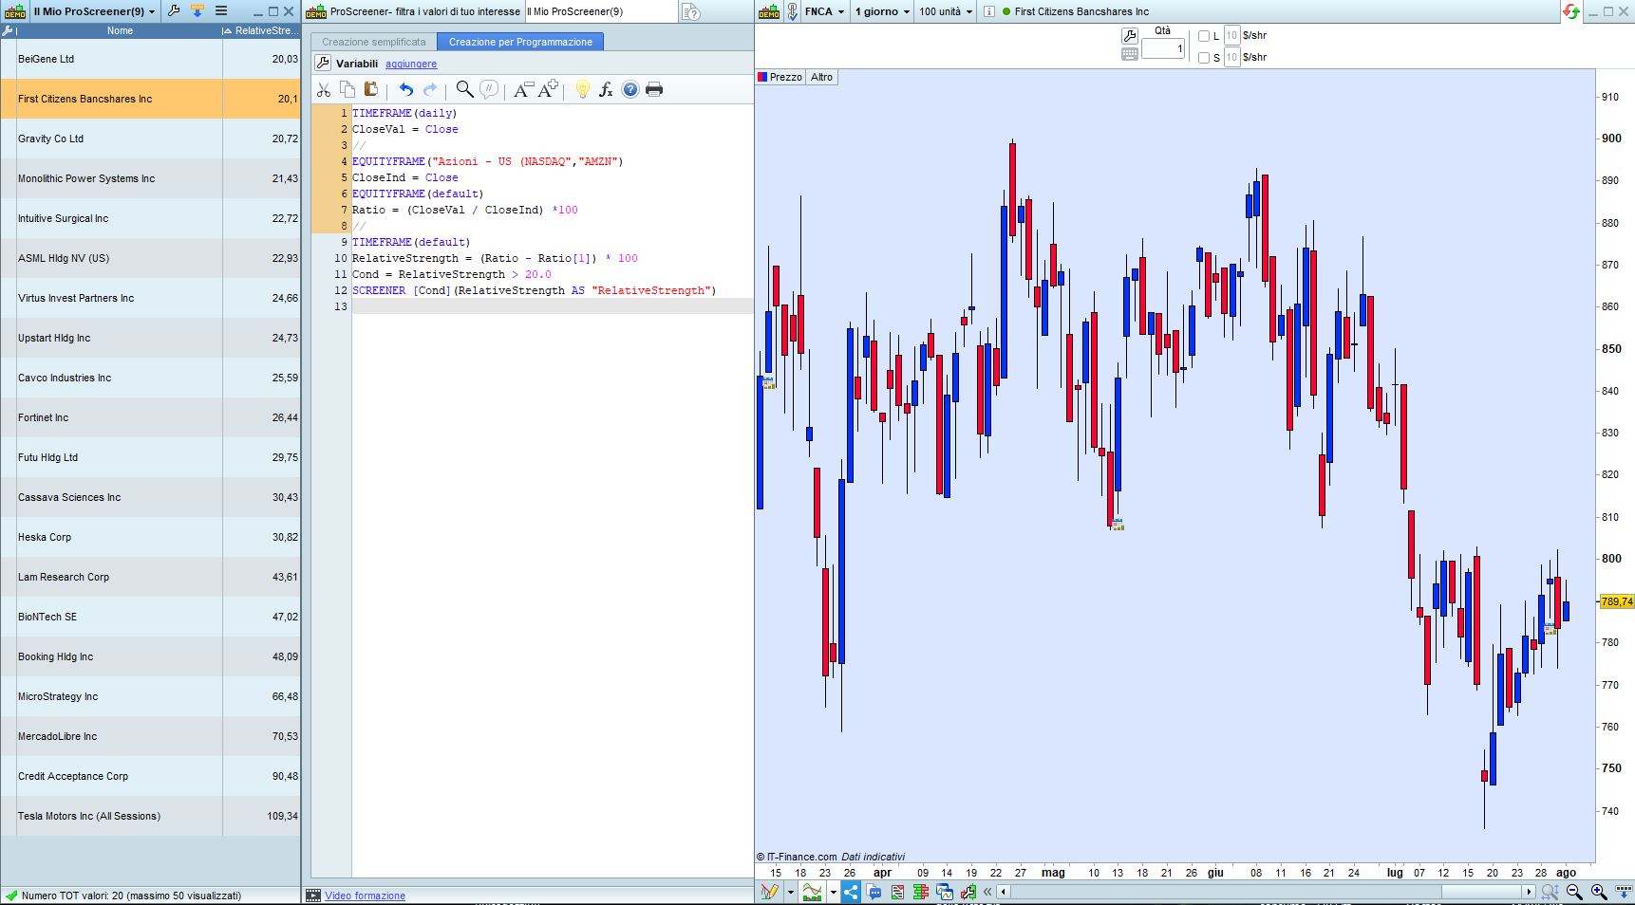Switch to Creazione semplificata tab
This screenshot has width=1635, height=905.
[374, 42]
